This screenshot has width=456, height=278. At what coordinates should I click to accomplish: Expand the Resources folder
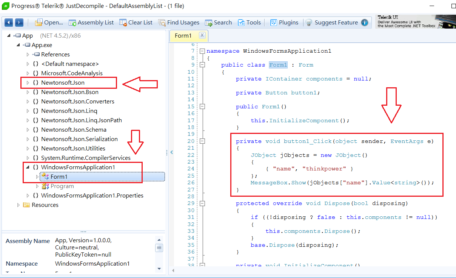[x=18, y=205]
